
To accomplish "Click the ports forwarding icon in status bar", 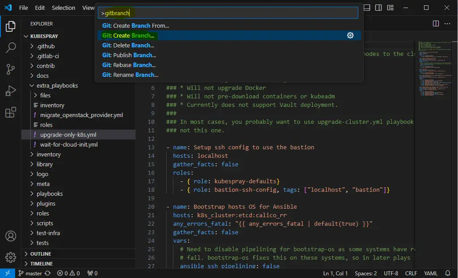I will [91, 273].
